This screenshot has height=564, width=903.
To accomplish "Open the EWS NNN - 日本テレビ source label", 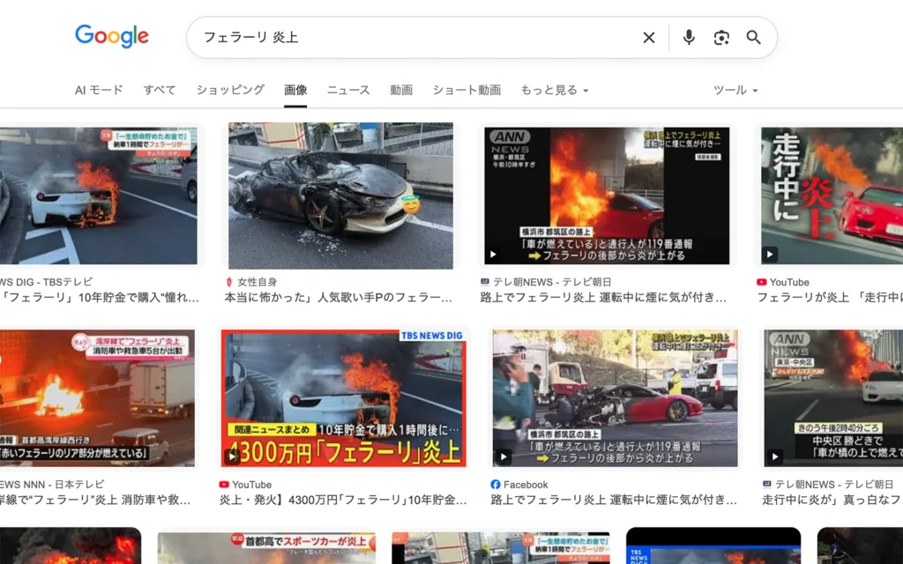I will [52, 485].
